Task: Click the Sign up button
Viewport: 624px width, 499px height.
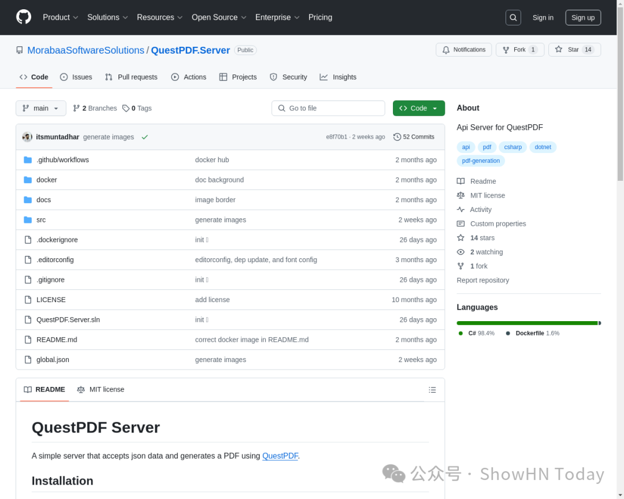Action: pos(582,17)
